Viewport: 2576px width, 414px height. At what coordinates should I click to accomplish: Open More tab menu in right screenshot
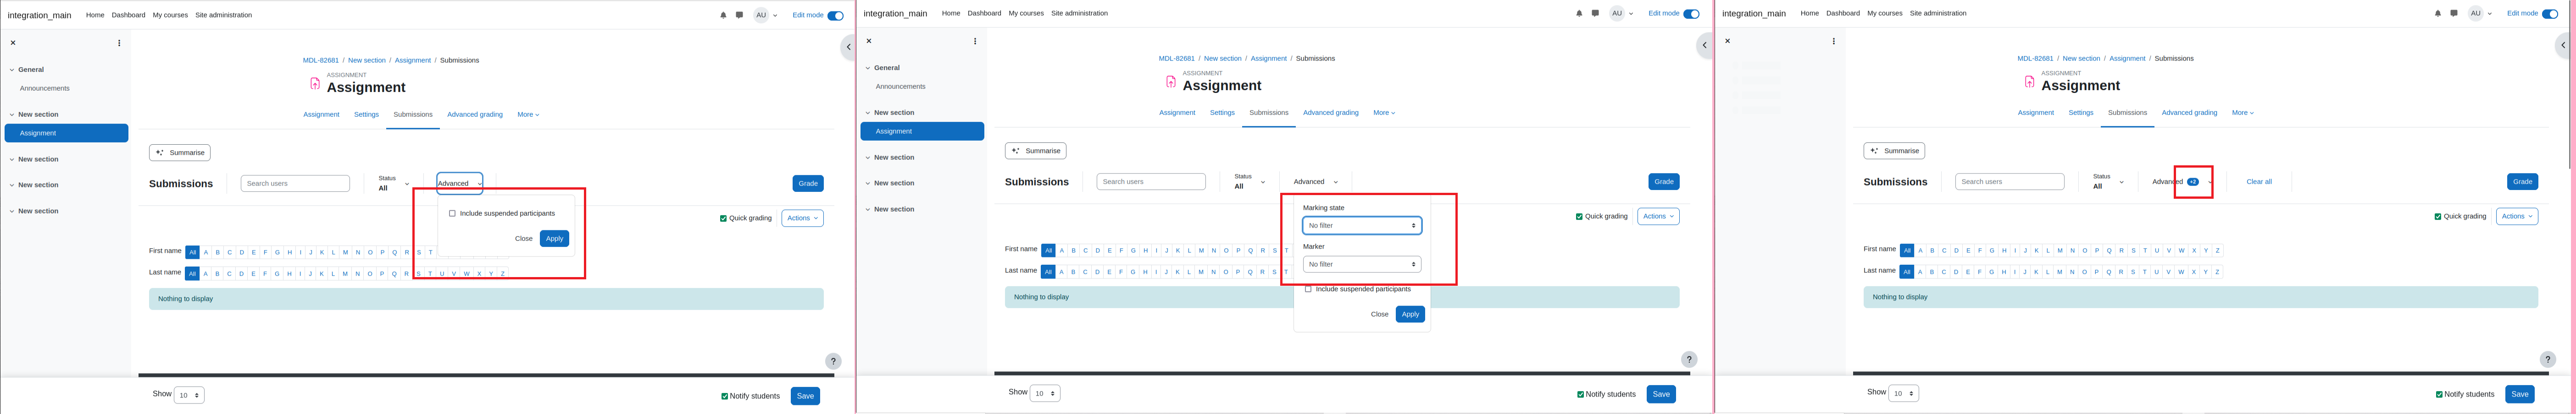pos(2243,113)
